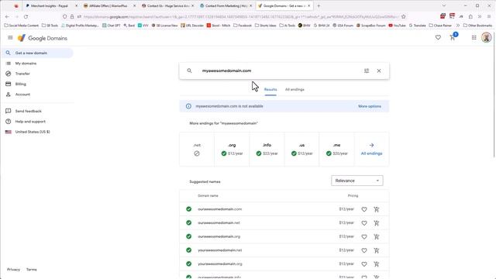Select the .me ending card
This screenshot has width=496, height=279.
pos(337,150)
